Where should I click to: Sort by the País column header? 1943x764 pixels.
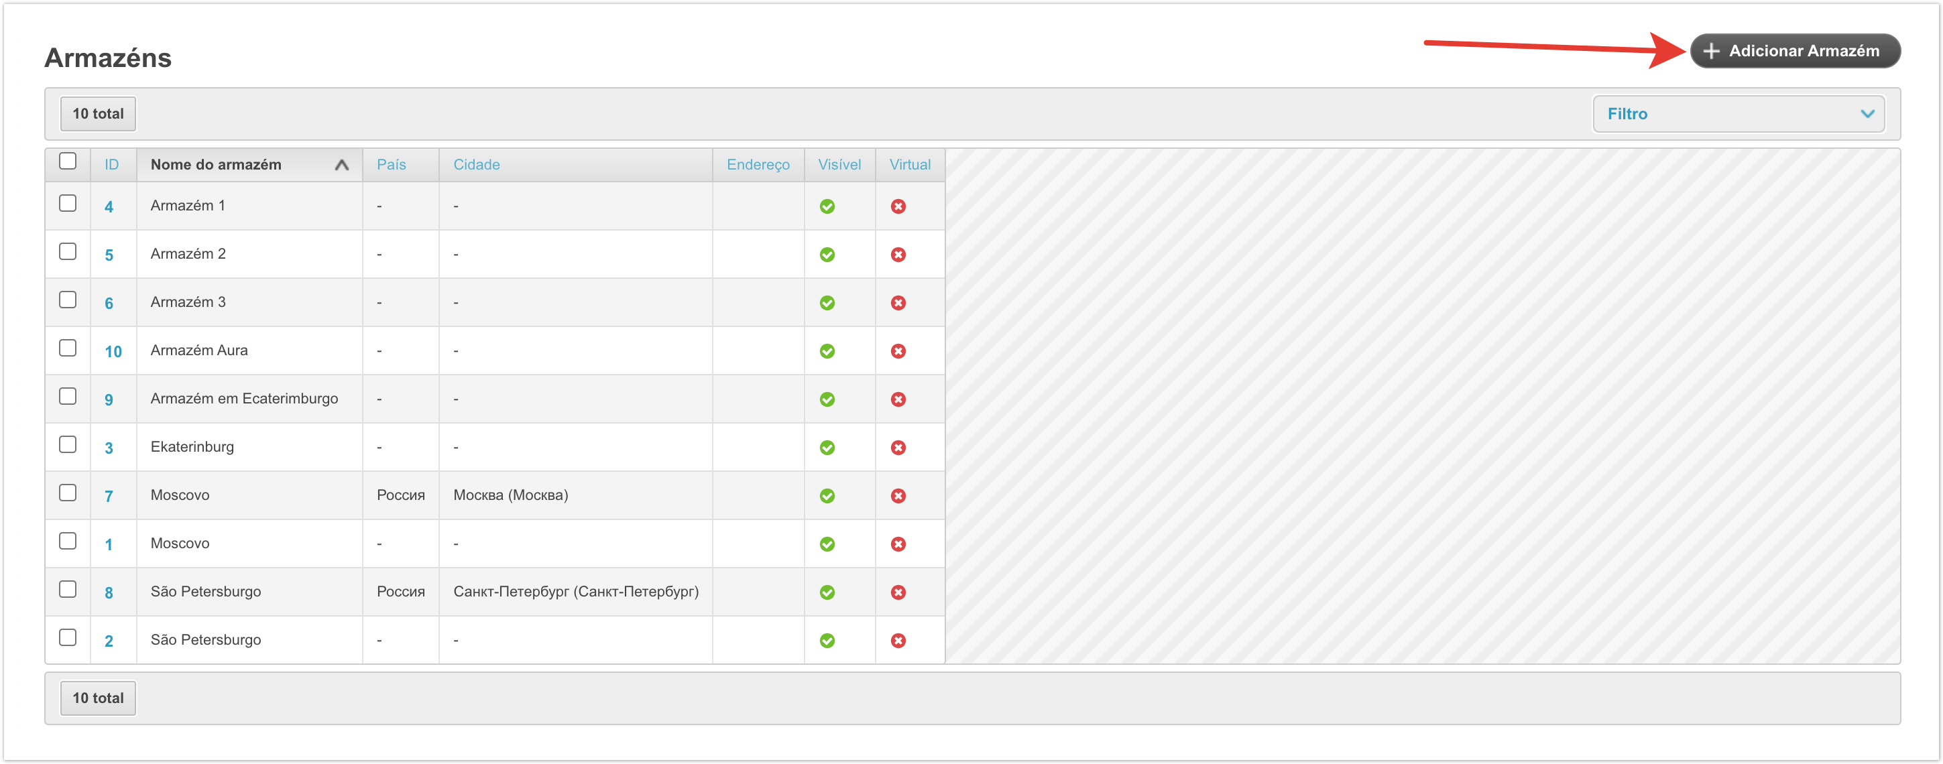tap(391, 164)
